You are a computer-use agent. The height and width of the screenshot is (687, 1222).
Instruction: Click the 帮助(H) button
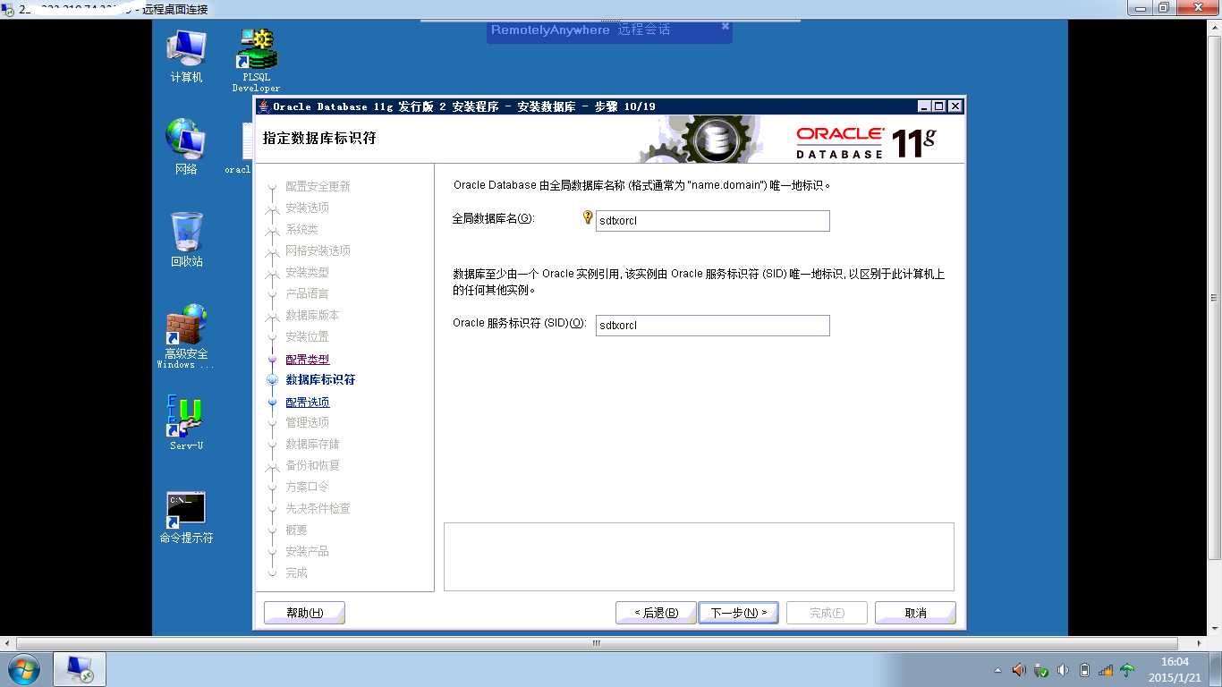[x=304, y=613]
